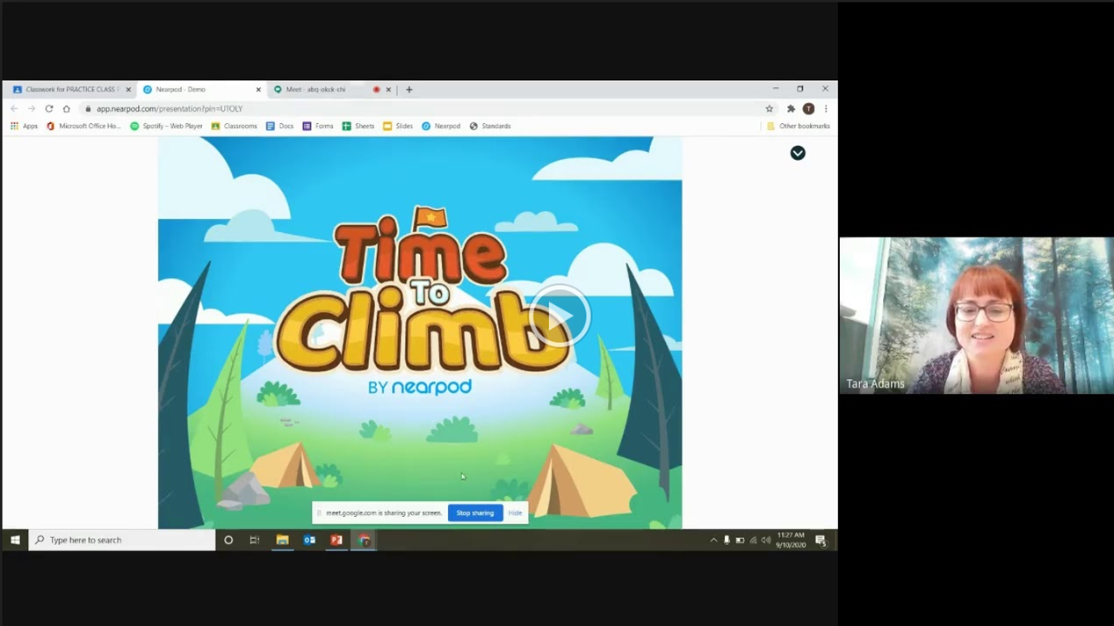Open Wi-Fi network tray icon
Viewport: 1114px width, 626px height.
point(753,540)
